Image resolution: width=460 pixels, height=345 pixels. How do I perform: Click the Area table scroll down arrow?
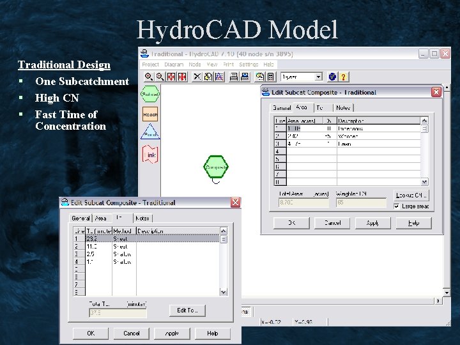424,182
